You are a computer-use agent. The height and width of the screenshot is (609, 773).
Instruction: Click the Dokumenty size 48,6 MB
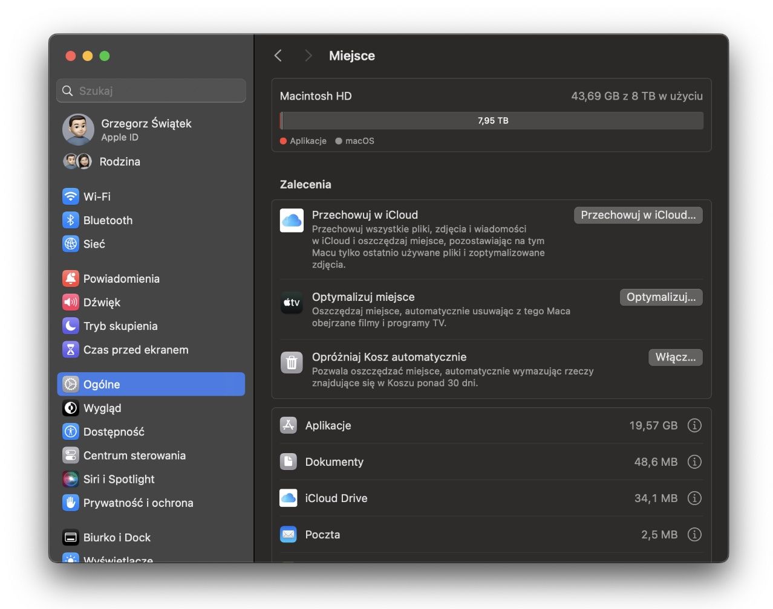pyautogui.click(x=656, y=462)
